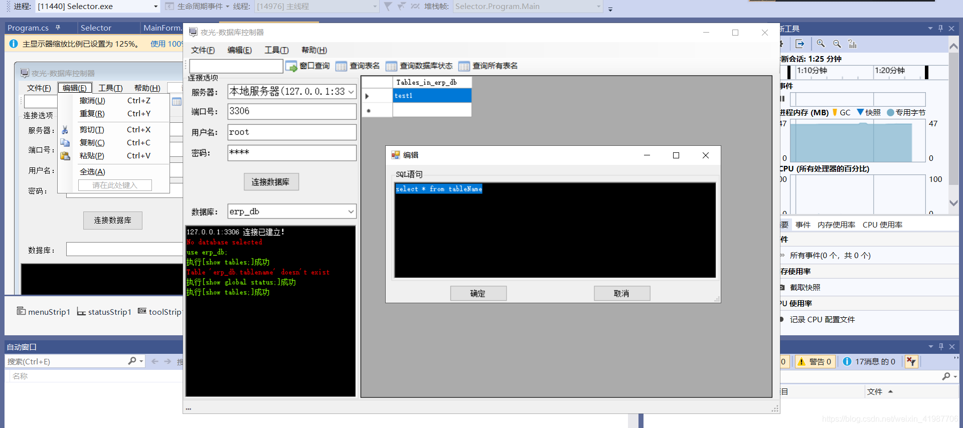The width and height of the screenshot is (963, 428).
Task: Switch to 内存使用率 tab in diagnostic tools
Action: (x=837, y=225)
